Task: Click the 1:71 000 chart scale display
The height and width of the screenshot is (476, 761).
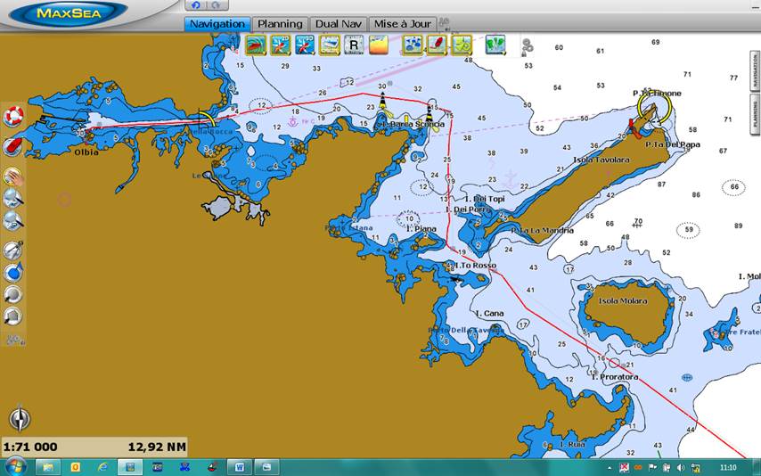Action: pyautogui.click(x=31, y=447)
